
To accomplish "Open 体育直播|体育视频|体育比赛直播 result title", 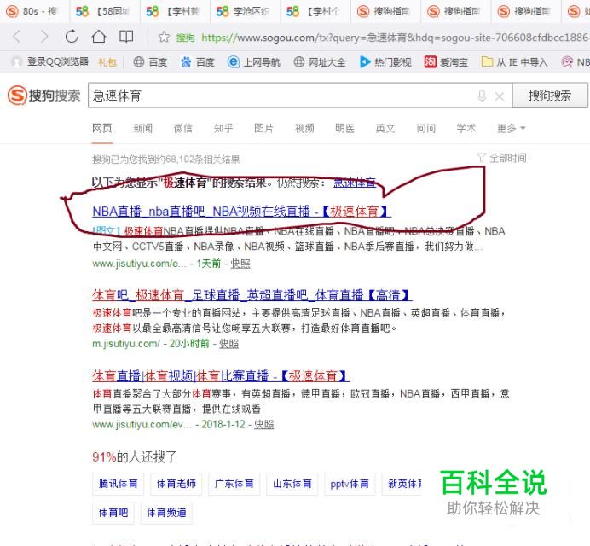I will coord(221,375).
